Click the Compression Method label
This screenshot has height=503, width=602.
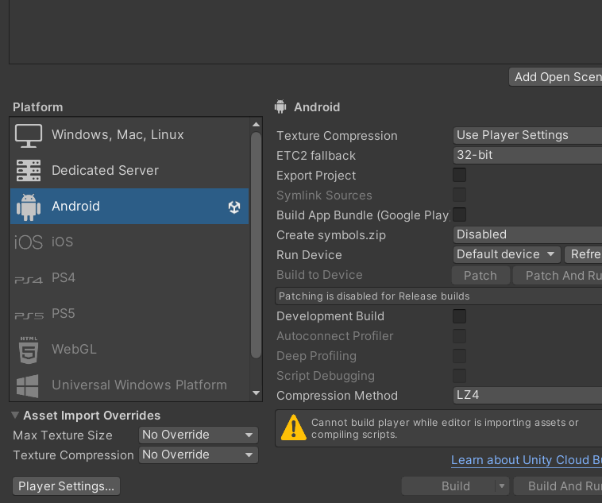[x=337, y=396]
